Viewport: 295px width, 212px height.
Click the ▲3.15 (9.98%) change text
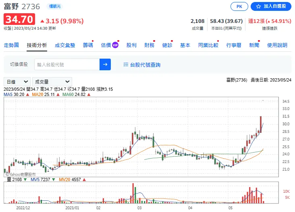[x=62, y=21]
